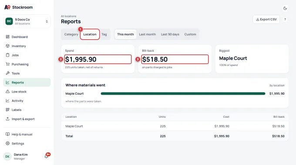Export the report as CSV
This screenshot has height=165, width=296.
click(x=266, y=19)
